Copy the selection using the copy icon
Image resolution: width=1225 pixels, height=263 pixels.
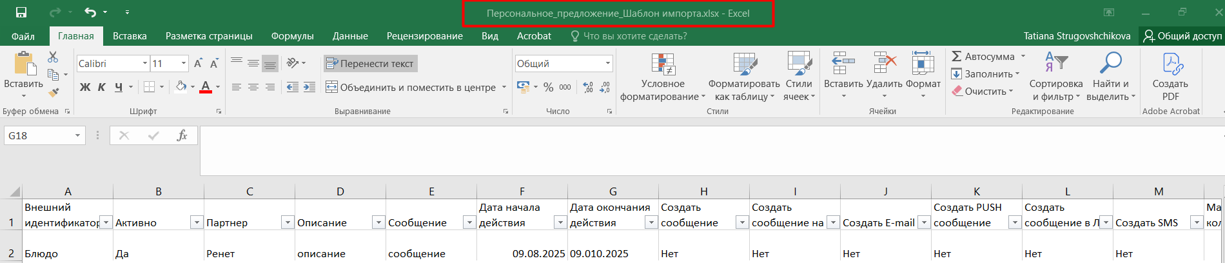[54, 75]
